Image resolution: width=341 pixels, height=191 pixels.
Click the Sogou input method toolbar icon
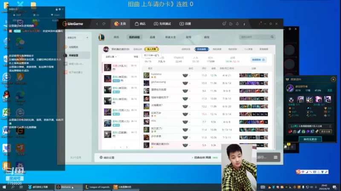click(x=298, y=172)
